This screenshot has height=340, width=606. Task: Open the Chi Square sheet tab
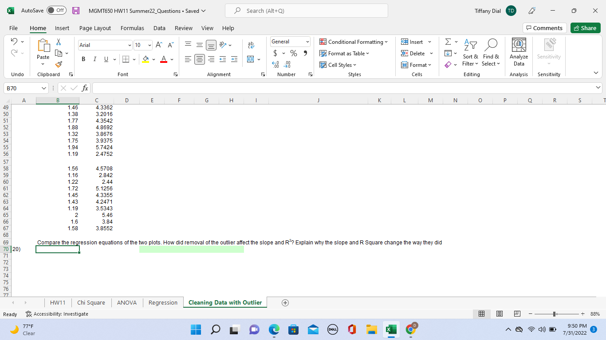tap(91, 303)
